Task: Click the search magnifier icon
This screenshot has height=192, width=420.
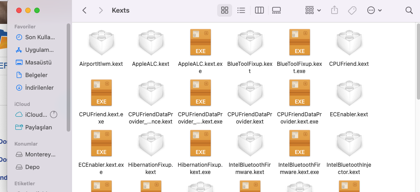Action: (409, 10)
